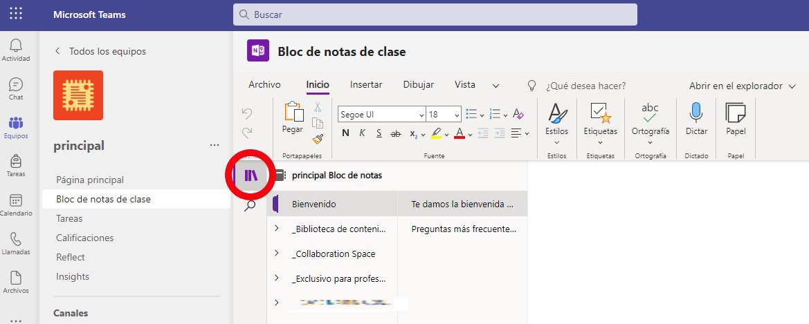
Task: Expand _Biblioteca de contenido section group
Action: click(277, 228)
